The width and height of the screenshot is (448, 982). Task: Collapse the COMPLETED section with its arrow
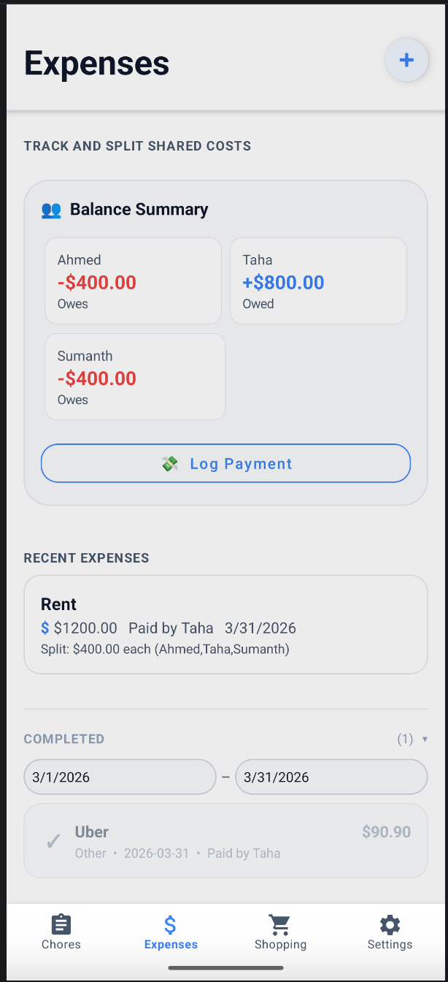coord(426,739)
